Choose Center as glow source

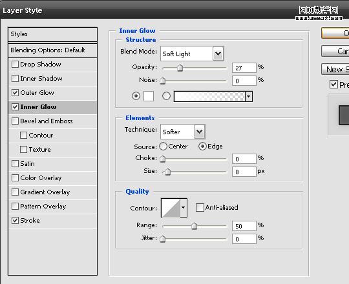point(163,147)
